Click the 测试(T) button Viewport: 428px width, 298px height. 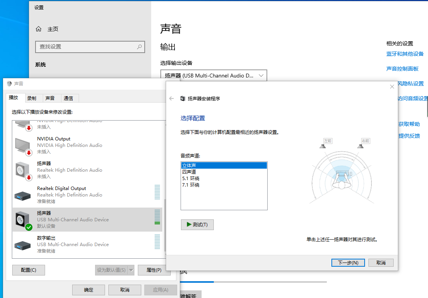[197, 225]
